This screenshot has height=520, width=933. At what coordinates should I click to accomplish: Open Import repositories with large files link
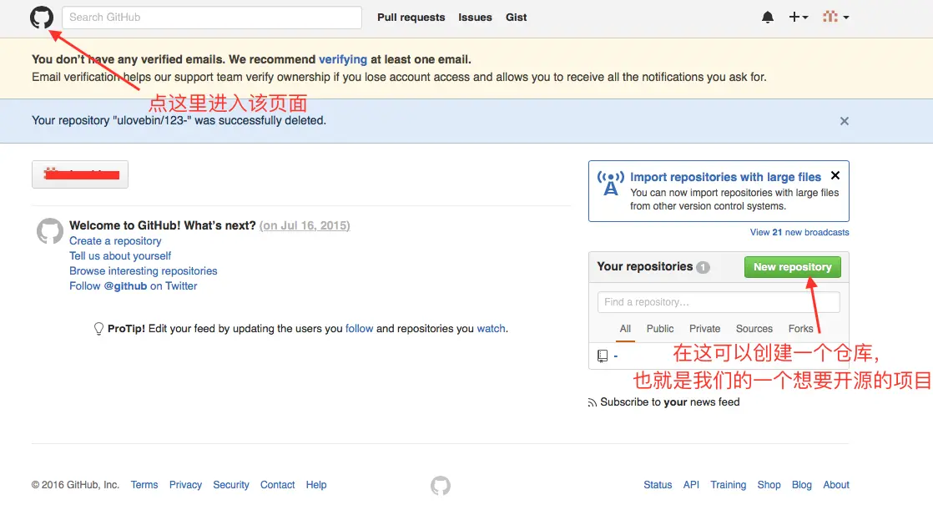point(725,177)
